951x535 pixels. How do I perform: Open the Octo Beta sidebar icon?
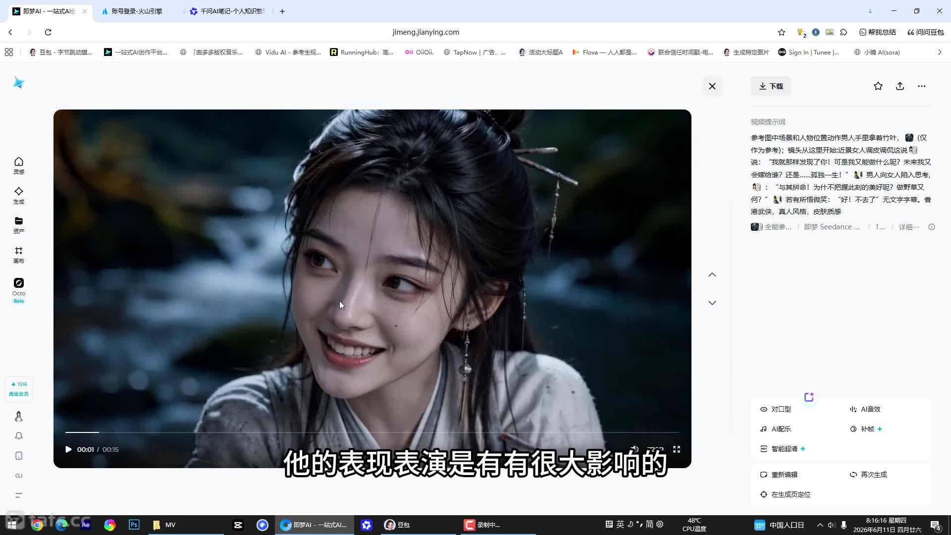tap(19, 290)
